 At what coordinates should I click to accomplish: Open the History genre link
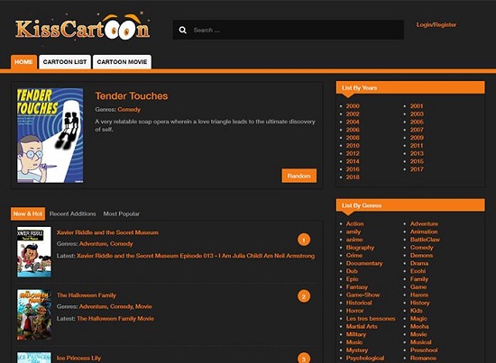coord(420,303)
